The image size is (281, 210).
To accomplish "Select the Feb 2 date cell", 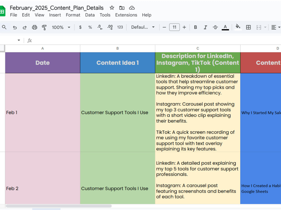I will 43,178.
